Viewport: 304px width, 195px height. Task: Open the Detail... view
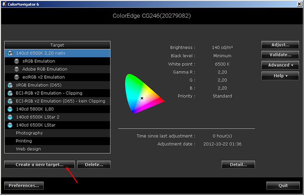point(238,165)
